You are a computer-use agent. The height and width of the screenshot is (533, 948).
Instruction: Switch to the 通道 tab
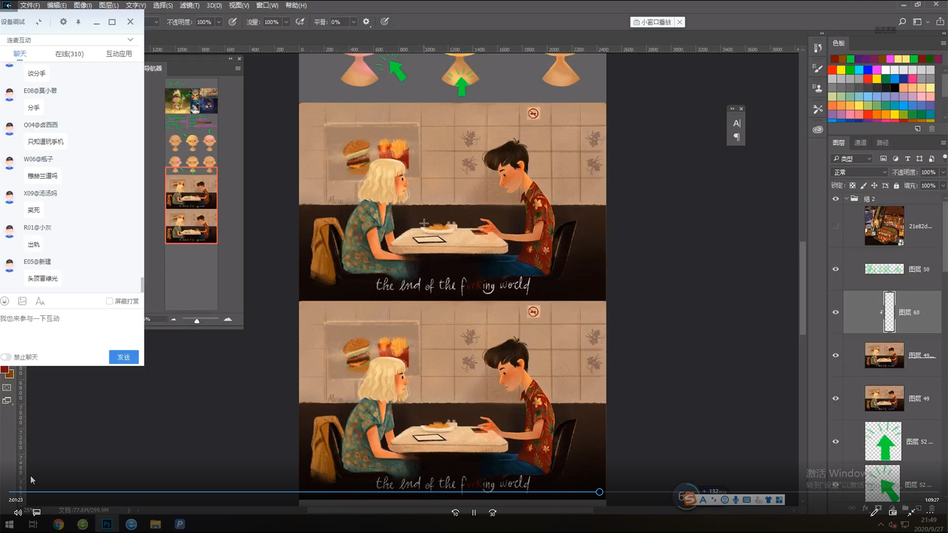861,143
